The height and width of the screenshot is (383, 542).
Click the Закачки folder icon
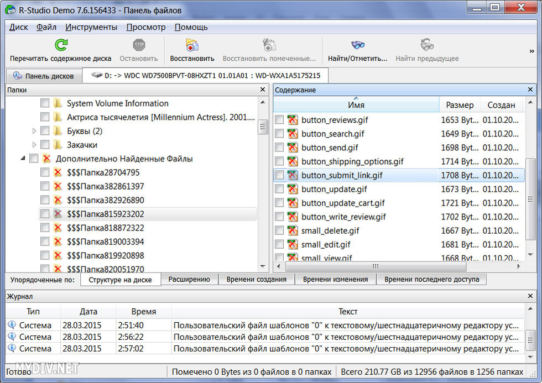click(x=58, y=145)
